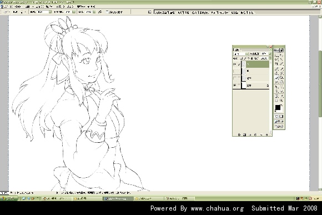Image resolution: width=322 pixels, height=215 pixels.
Task: Open the brush preset picker dropdown
Action: [25, 12]
